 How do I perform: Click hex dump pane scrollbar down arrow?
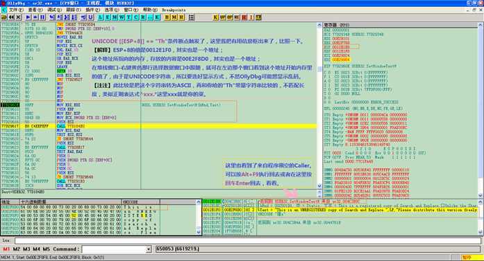pyautogui.click(x=199, y=233)
